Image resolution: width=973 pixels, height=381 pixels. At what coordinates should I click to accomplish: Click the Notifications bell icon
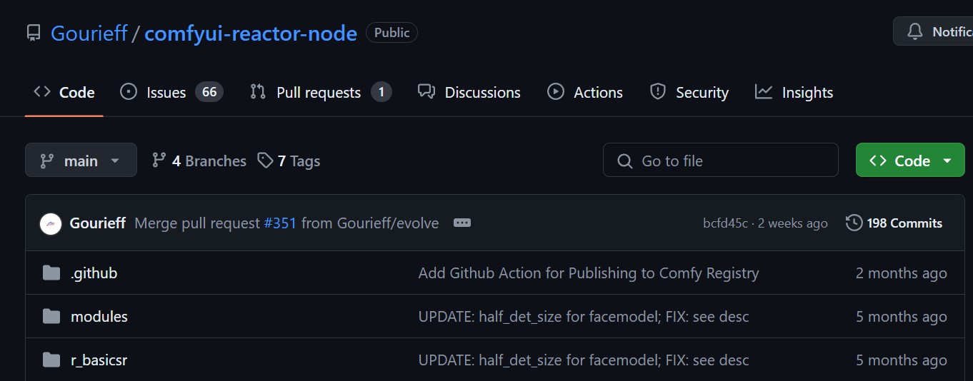pyautogui.click(x=914, y=32)
